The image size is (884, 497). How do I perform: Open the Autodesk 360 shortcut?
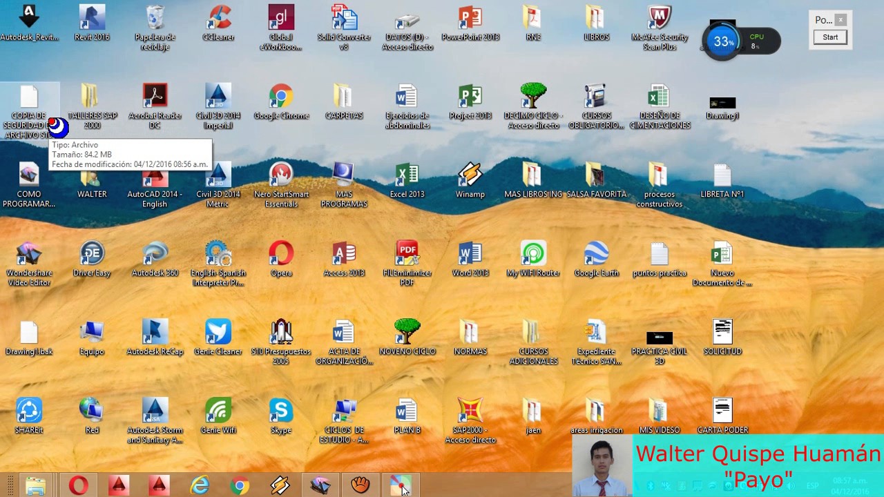[155, 259]
